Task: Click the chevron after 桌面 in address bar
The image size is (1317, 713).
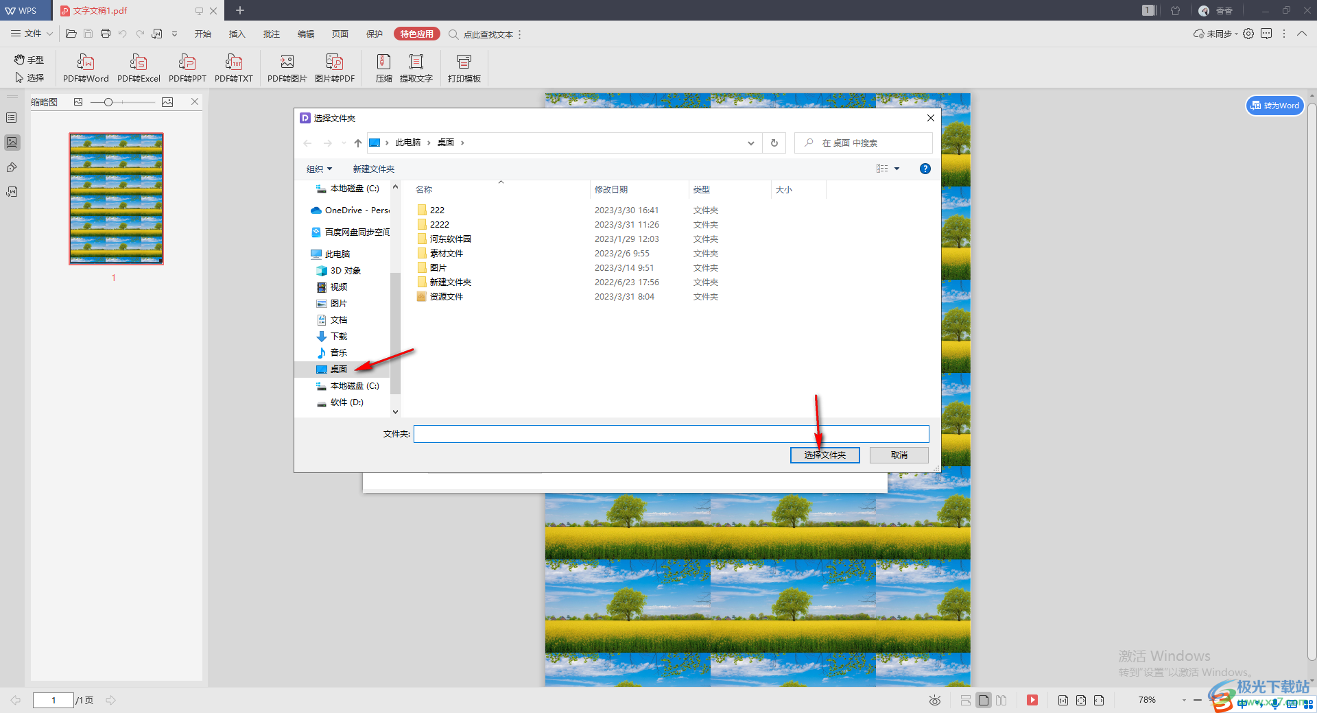Action: (462, 143)
